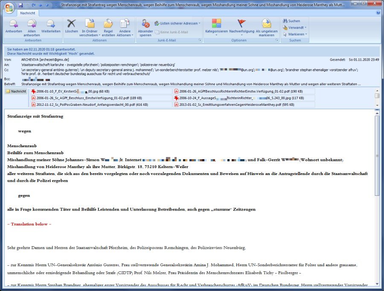
Task: Select recipient 'polizeirevier neuenbürg'
Action: point(157,65)
